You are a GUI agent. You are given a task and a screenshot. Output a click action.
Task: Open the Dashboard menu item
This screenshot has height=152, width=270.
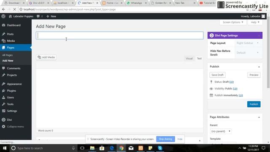[x=13, y=25]
